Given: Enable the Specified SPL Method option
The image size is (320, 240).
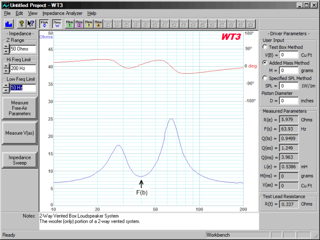Looking at the screenshot, I should [x=265, y=78].
